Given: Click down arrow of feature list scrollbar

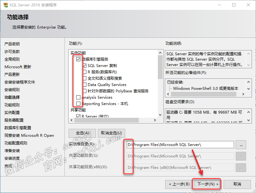Looking at the screenshot, I should (160, 115).
